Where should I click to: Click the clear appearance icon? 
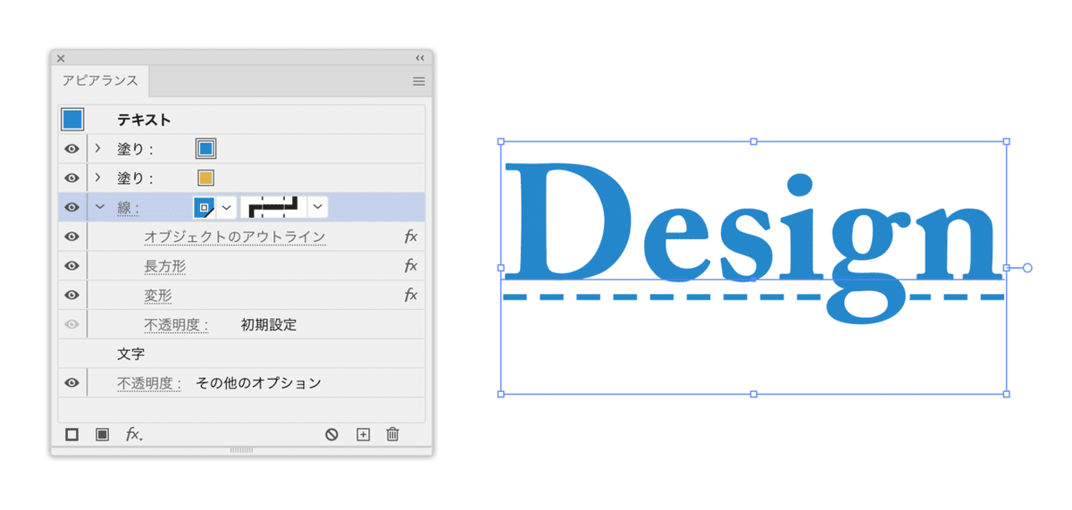(x=331, y=434)
